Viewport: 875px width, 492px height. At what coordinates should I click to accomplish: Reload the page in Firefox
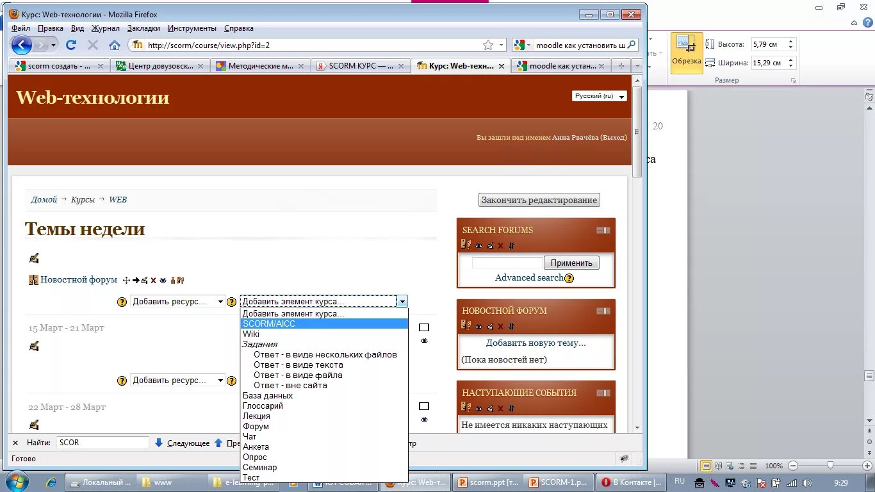(x=71, y=45)
